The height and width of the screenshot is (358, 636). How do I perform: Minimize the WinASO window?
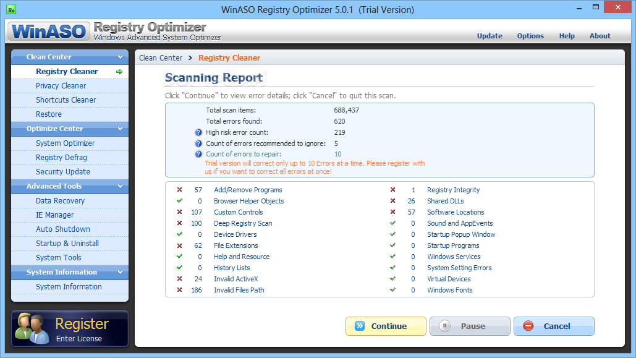pyautogui.click(x=579, y=7)
